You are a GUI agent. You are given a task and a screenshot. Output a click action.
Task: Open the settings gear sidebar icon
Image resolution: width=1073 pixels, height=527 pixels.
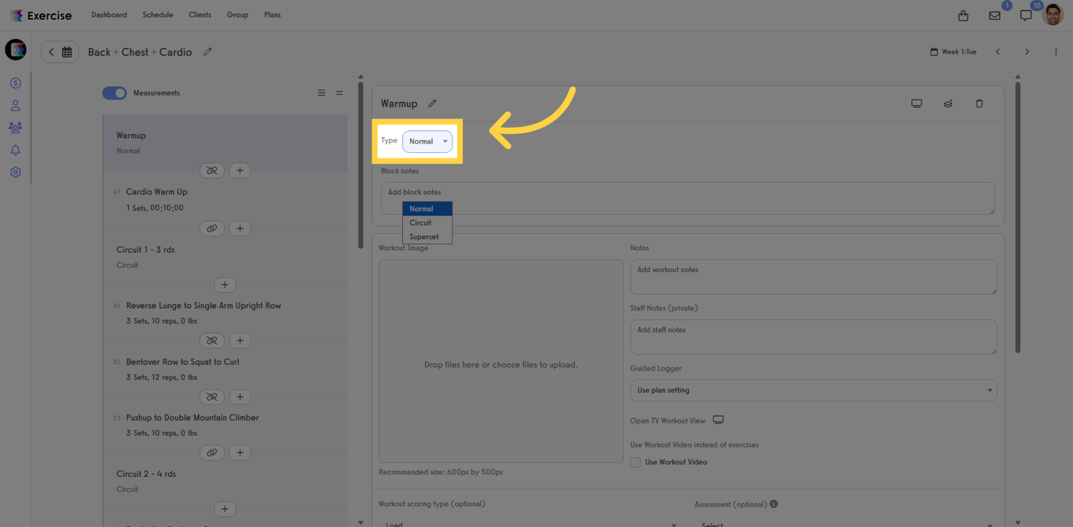[15, 173]
